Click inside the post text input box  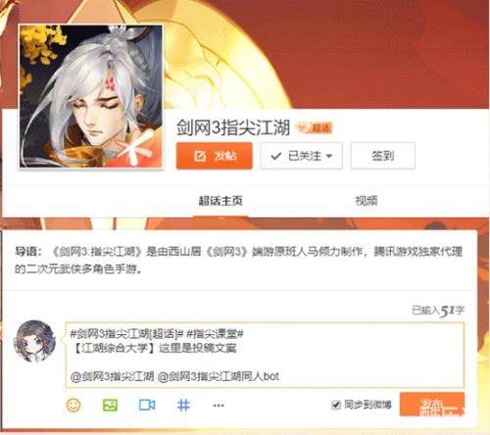(265, 355)
